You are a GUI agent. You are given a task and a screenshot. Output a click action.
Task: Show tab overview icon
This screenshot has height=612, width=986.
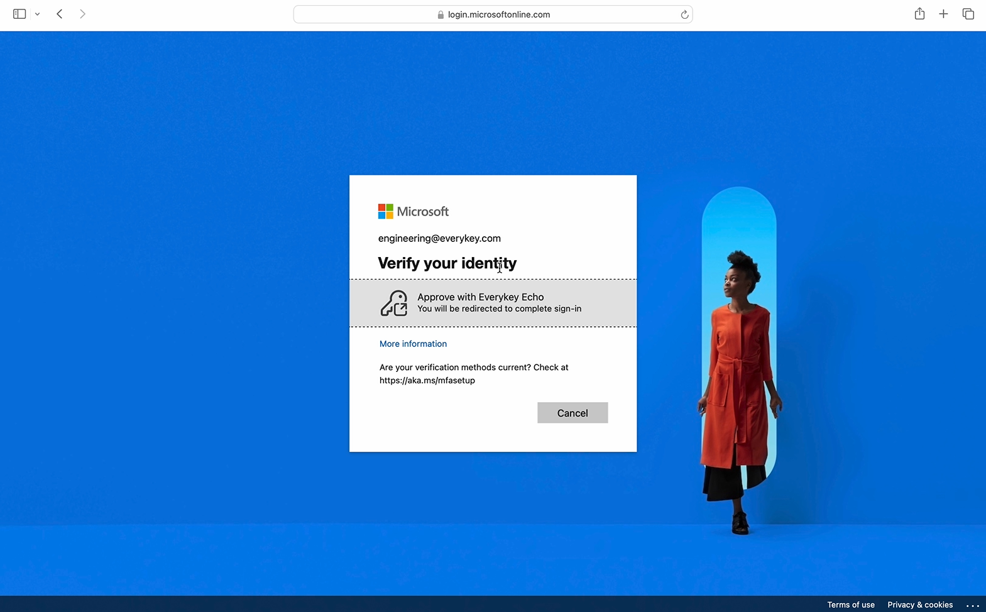click(x=968, y=14)
